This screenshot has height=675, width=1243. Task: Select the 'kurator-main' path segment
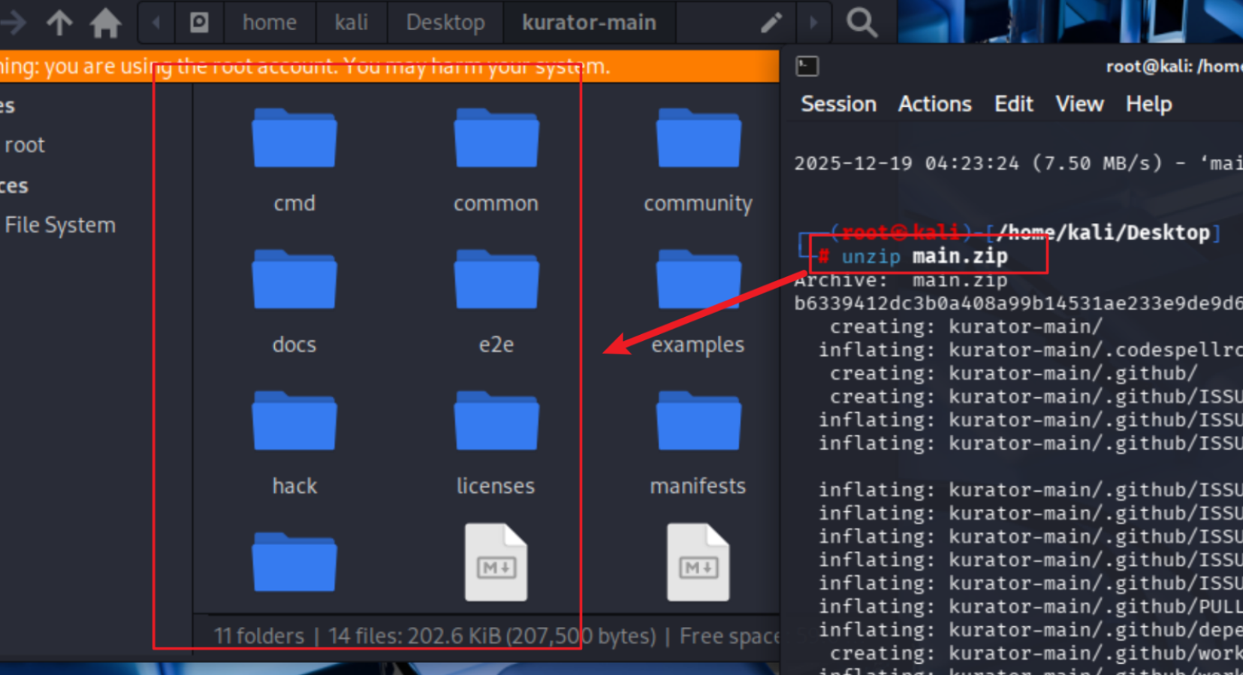coord(589,23)
